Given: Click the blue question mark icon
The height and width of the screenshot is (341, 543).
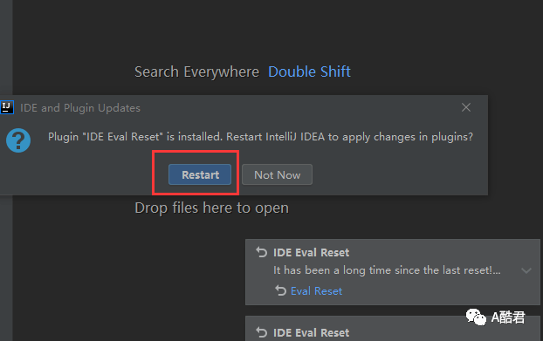Looking at the screenshot, I should (x=18, y=140).
